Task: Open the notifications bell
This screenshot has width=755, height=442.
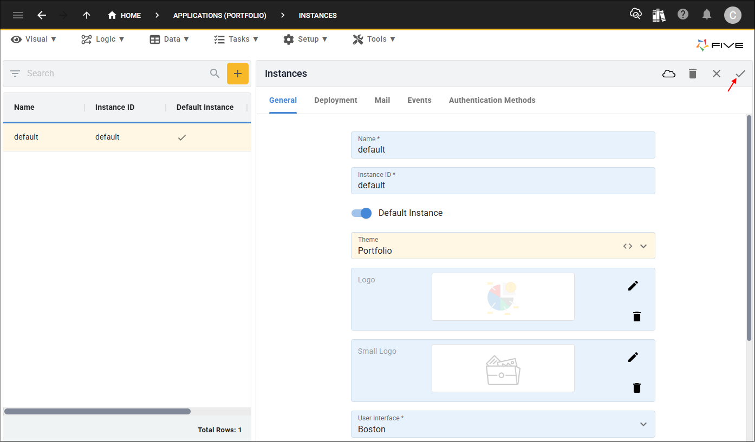Action: 707,15
